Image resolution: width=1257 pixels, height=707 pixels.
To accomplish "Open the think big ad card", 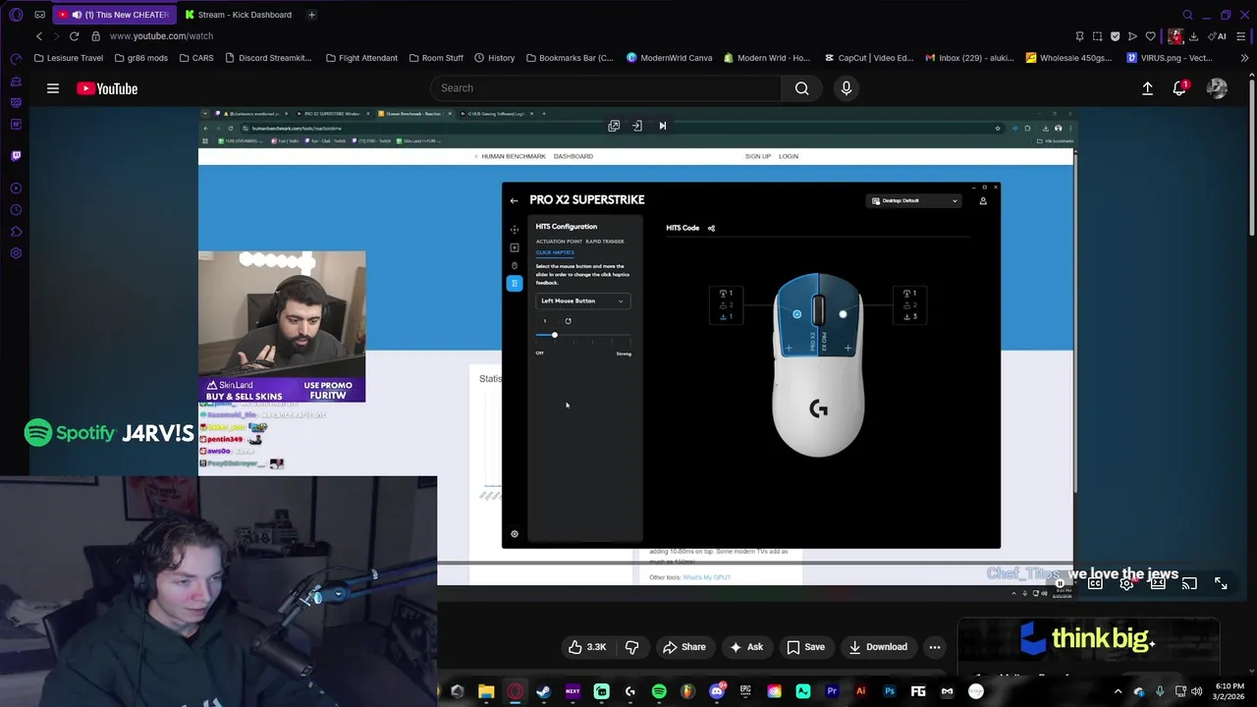I will coord(1088,648).
